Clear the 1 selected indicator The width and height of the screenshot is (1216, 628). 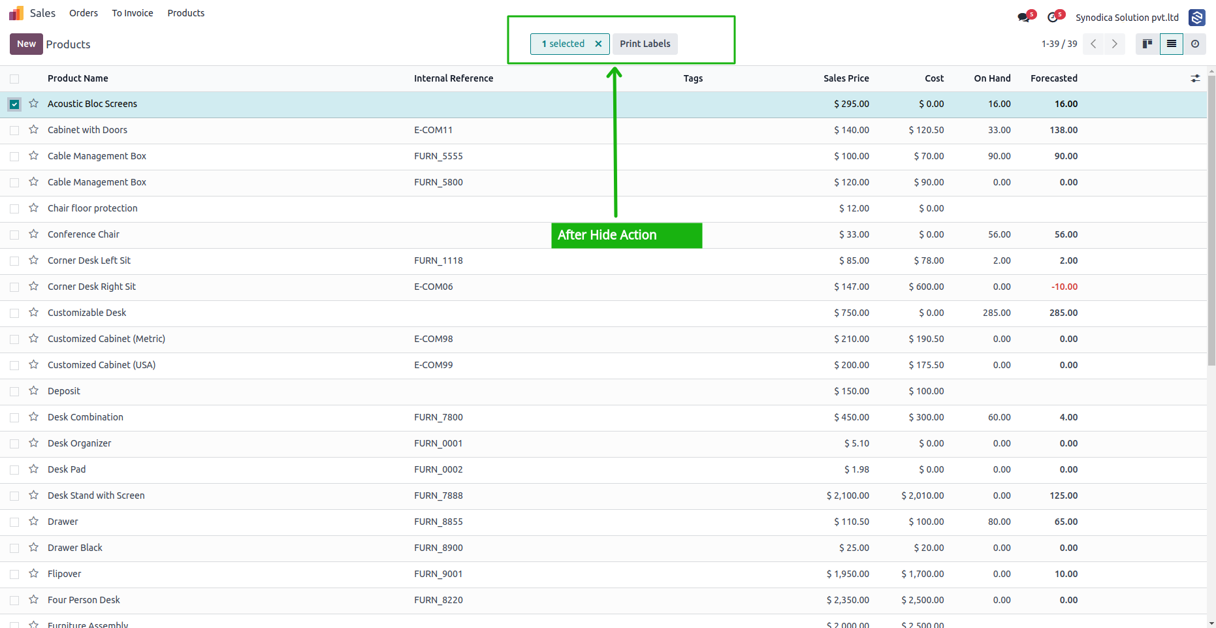click(x=598, y=44)
